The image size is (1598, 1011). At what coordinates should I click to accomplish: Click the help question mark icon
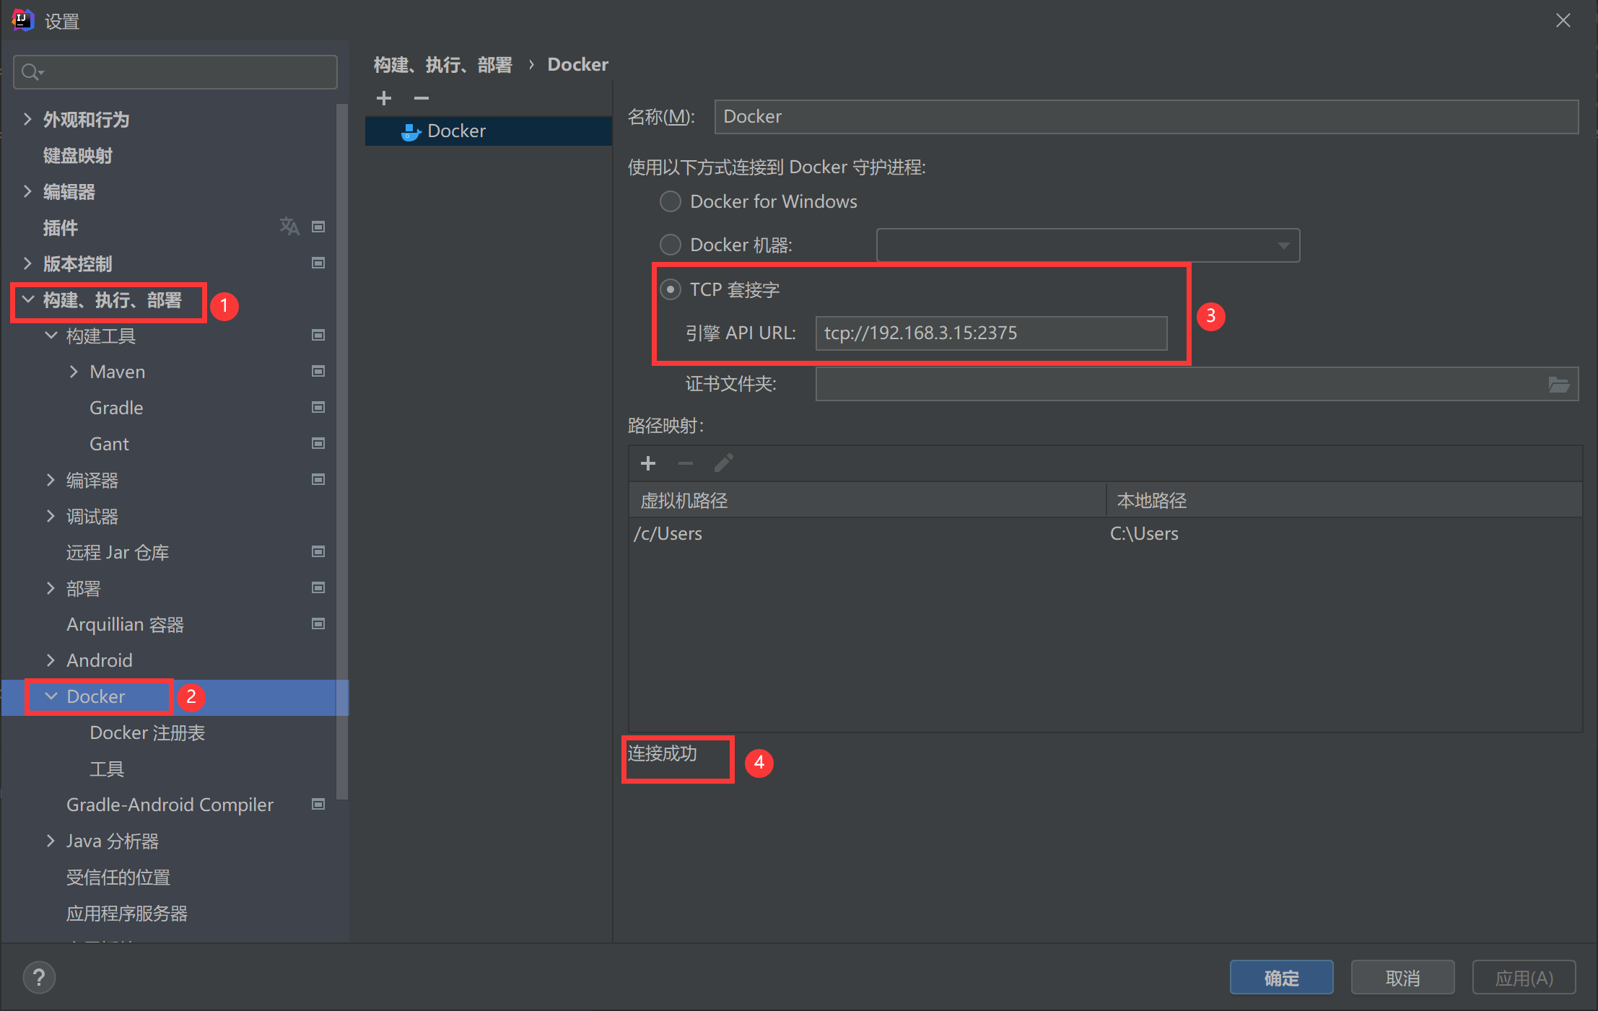(x=39, y=978)
